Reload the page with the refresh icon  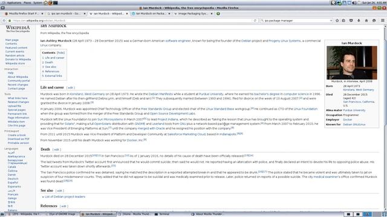click(x=255, y=20)
